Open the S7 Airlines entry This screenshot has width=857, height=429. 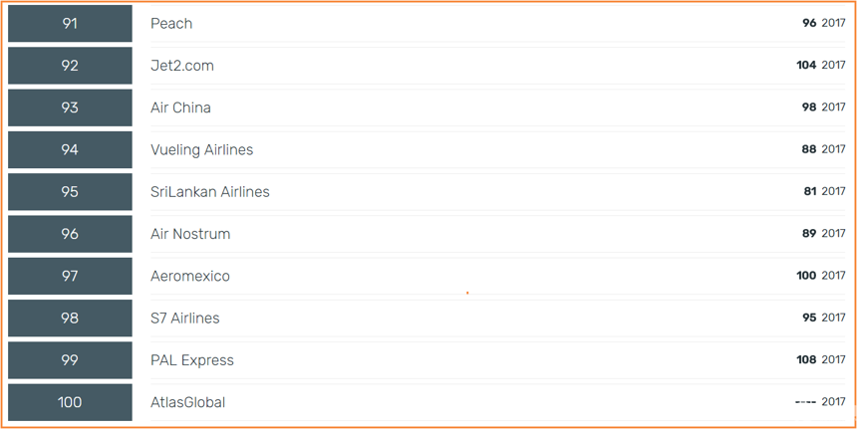185,318
